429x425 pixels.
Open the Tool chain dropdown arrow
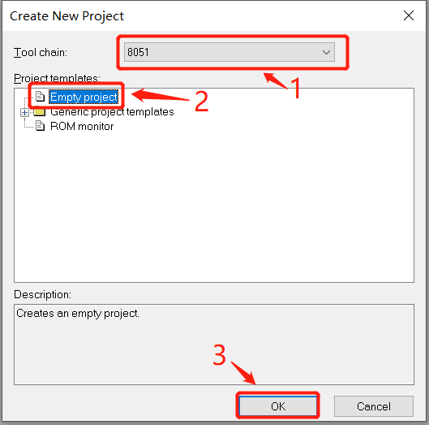tap(326, 52)
